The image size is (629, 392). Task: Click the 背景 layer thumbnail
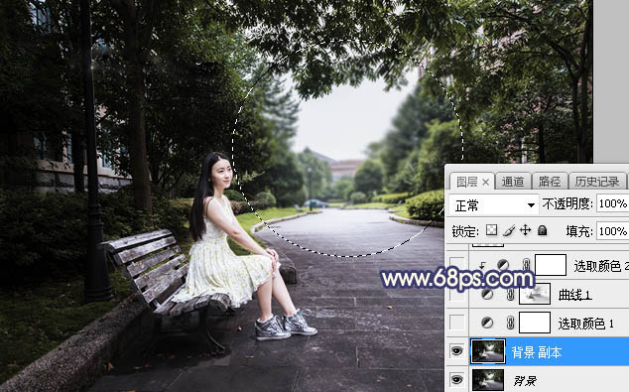click(488, 379)
